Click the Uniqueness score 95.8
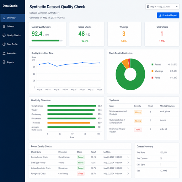Viewport: 182px width, 182px height. [x=100, y=118]
